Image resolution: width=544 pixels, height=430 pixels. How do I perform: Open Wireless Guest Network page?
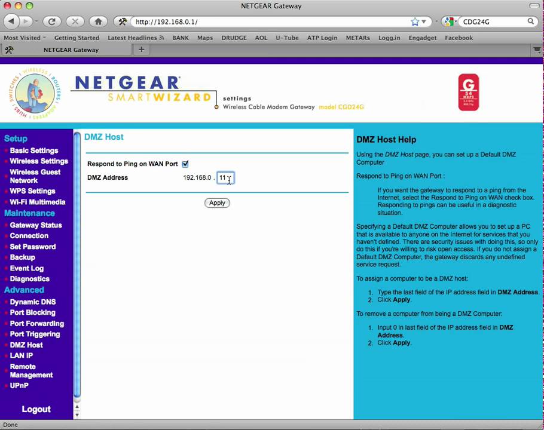(x=35, y=176)
